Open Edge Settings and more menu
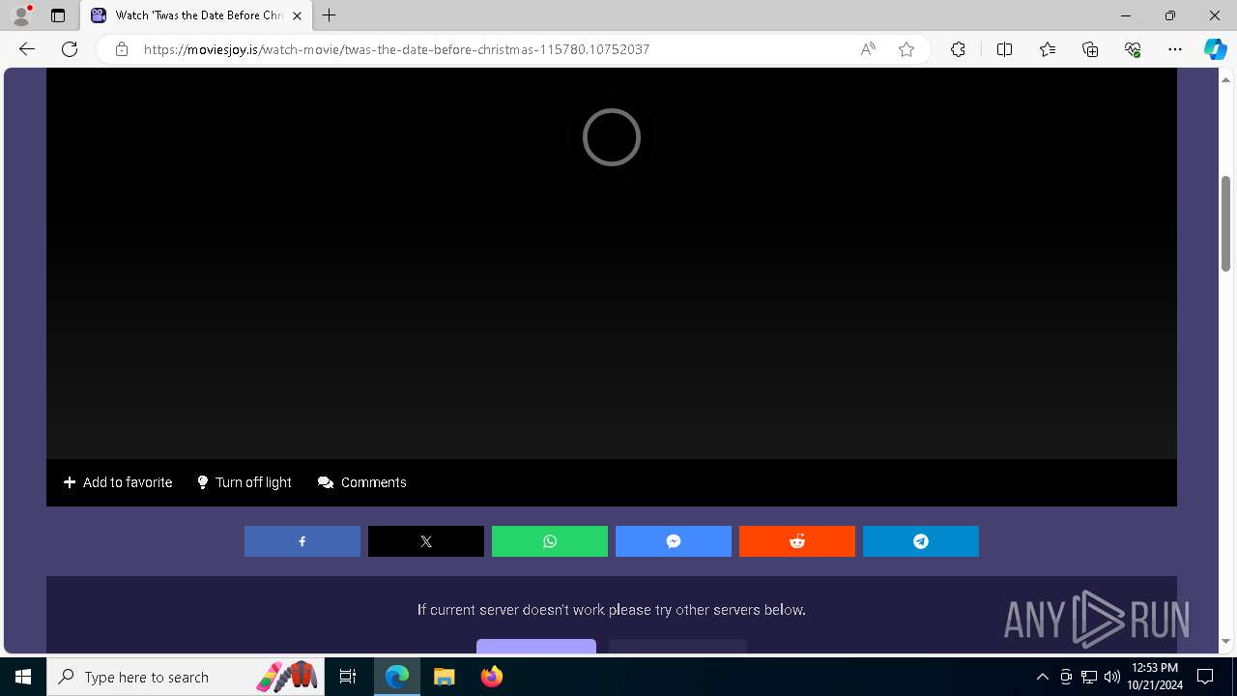The width and height of the screenshot is (1237, 696). [x=1175, y=49]
